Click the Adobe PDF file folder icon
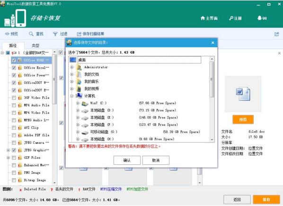Viewport: 283px width, 206px height. tap(20, 135)
